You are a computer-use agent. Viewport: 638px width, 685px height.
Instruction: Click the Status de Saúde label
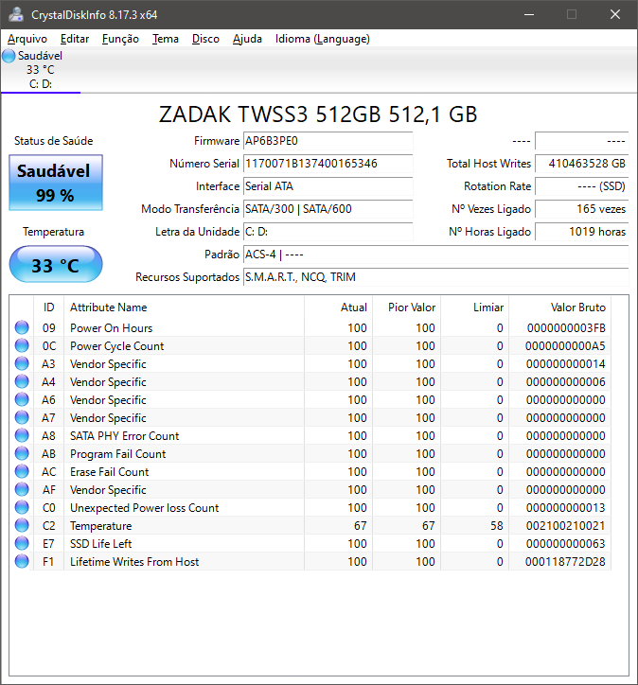pos(53,141)
